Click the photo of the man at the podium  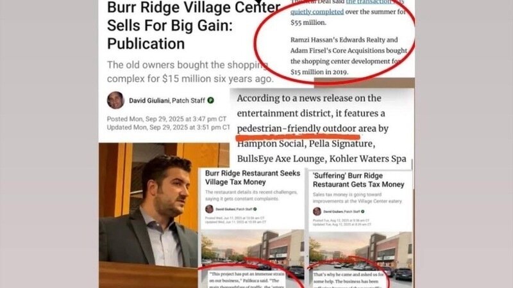(x=148, y=215)
